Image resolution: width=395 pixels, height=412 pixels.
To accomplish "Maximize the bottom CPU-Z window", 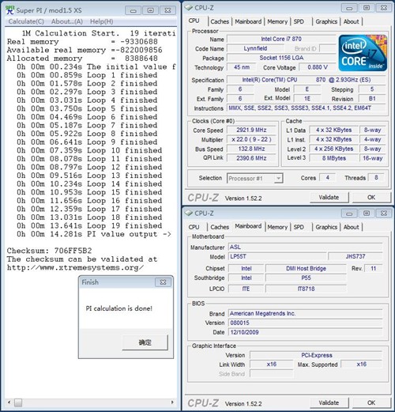I will tap(367, 214).
